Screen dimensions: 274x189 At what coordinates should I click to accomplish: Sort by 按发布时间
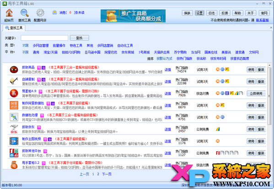point(218,58)
